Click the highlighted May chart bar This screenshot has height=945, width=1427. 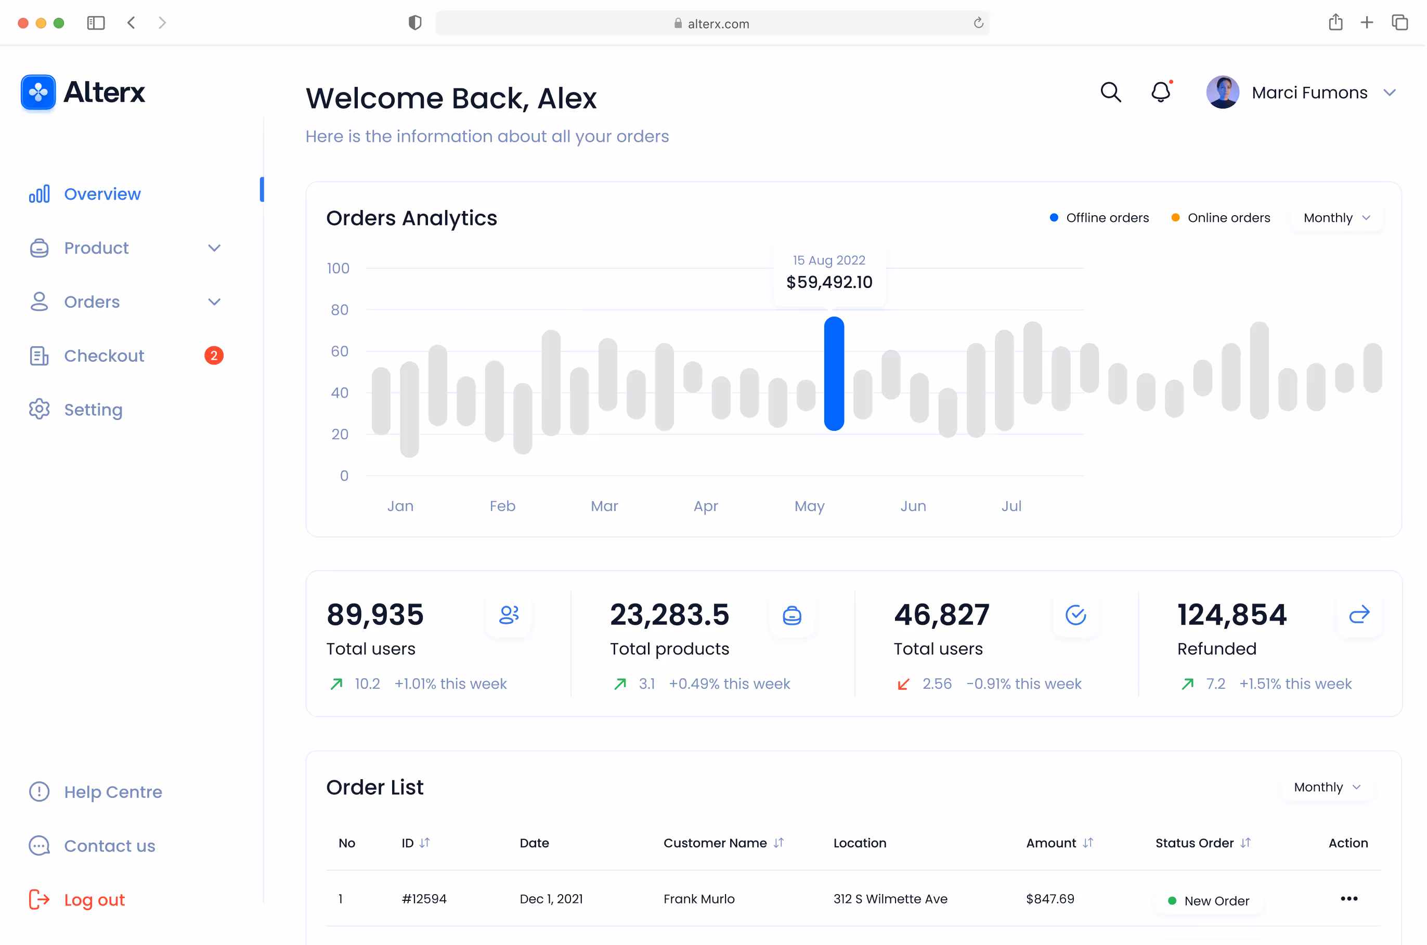pyautogui.click(x=834, y=374)
